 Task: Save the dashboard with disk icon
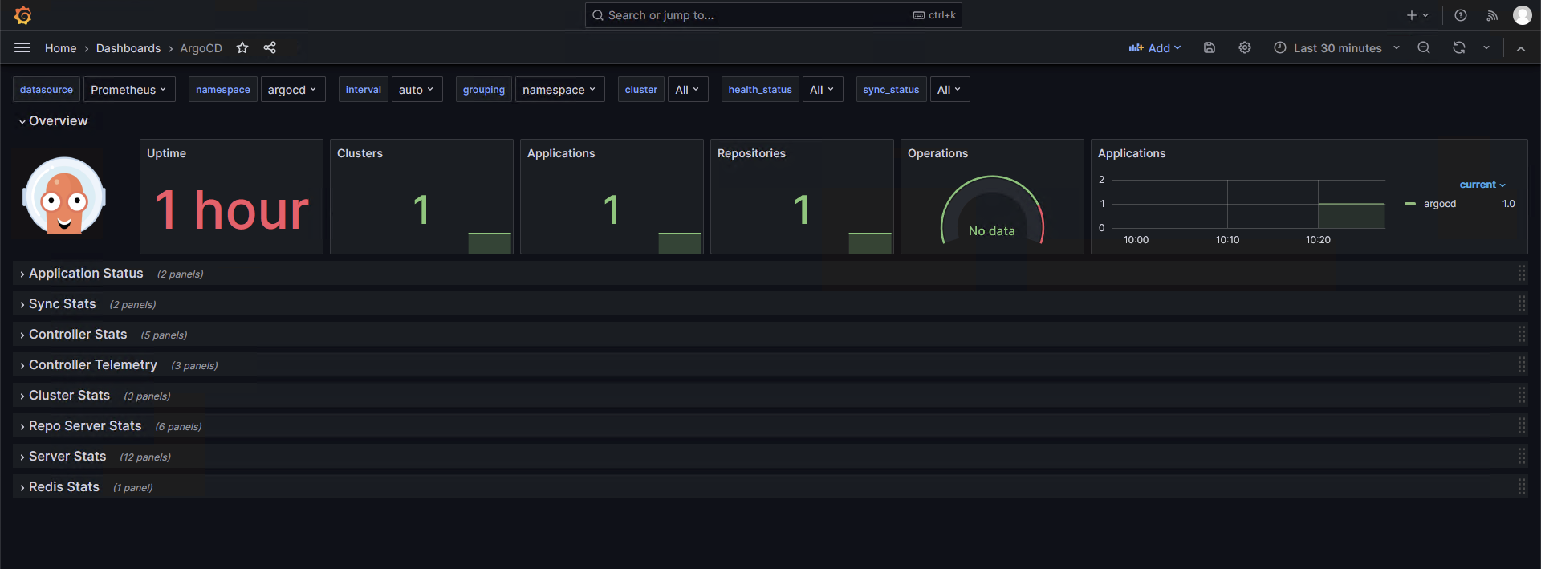1210,48
